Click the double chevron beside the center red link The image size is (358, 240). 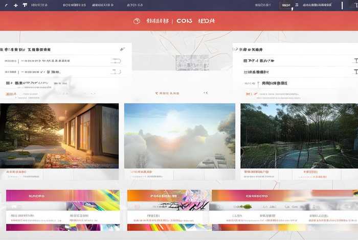click(206, 93)
